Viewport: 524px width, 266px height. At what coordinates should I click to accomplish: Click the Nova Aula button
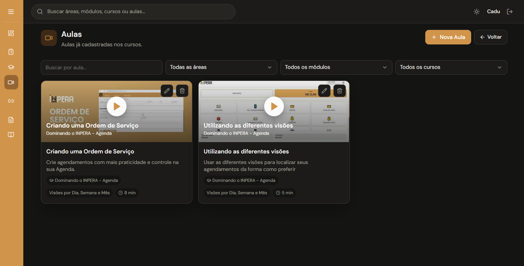point(448,37)
